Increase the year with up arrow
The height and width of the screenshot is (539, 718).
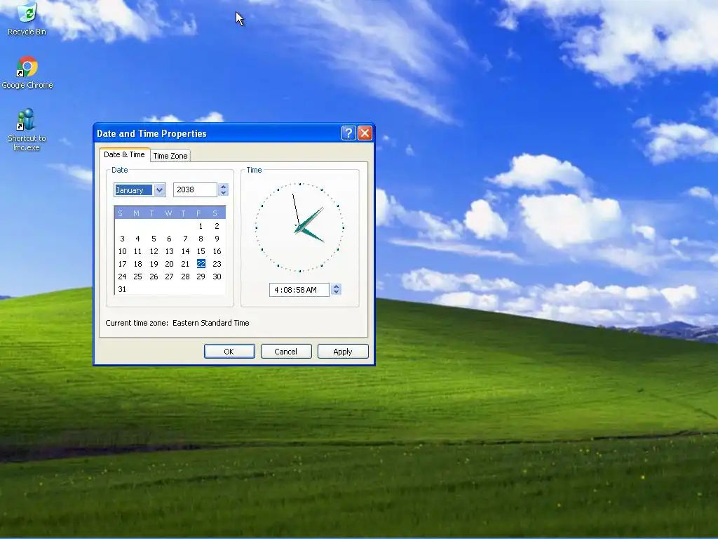point(223,187)
